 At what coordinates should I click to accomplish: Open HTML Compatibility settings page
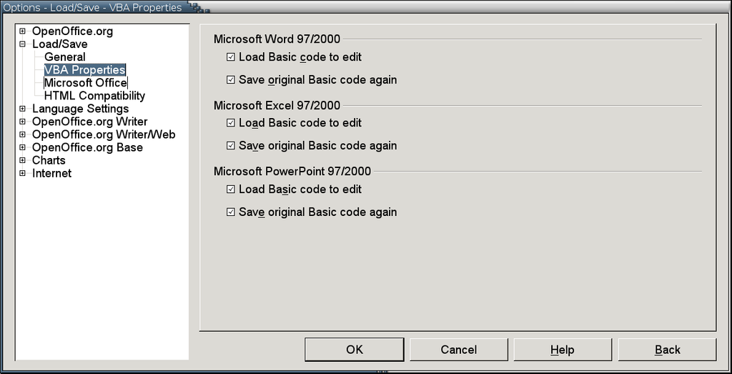94,96
